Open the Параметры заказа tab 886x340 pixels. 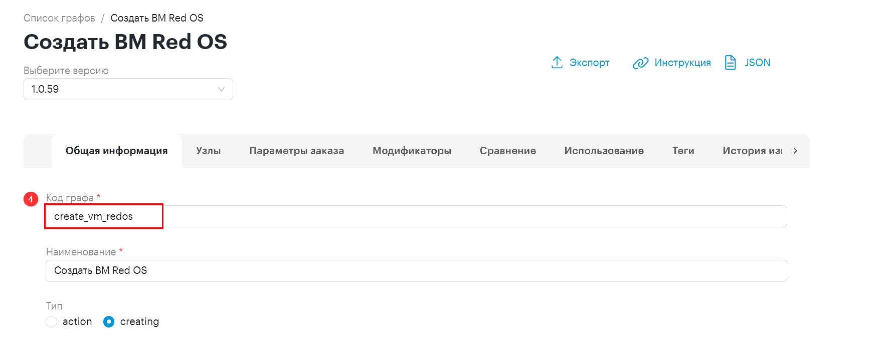coord(297,151)
